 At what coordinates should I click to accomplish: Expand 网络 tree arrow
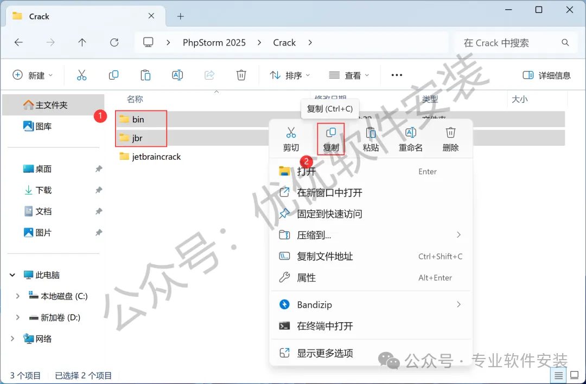coord(12,339)
